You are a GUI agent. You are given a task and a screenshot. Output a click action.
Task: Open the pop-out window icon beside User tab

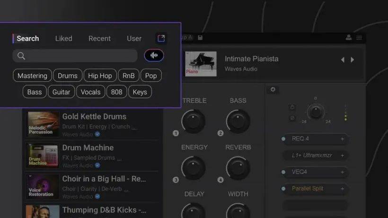pos(161,38)
